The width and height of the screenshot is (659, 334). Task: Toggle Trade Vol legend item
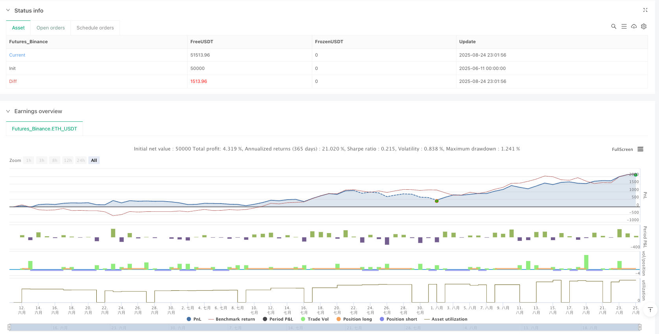click(x=315, y=319)
